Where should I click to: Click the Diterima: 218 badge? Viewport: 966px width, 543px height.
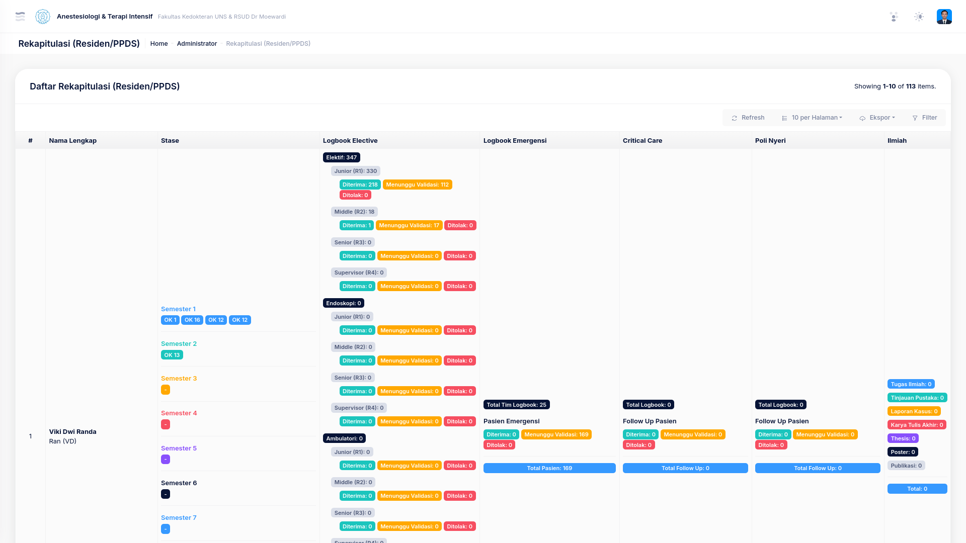[360, 185]
